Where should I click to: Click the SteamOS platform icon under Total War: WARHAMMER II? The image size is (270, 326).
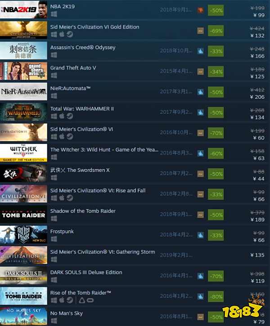point(70,116)
